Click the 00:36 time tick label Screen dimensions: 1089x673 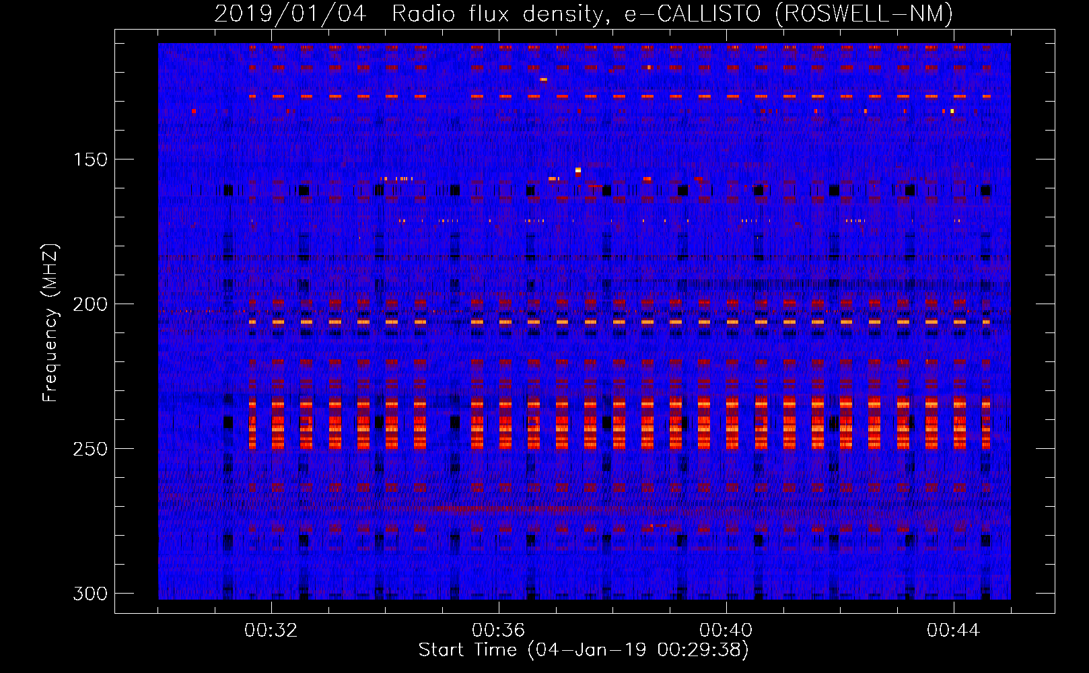499,631
